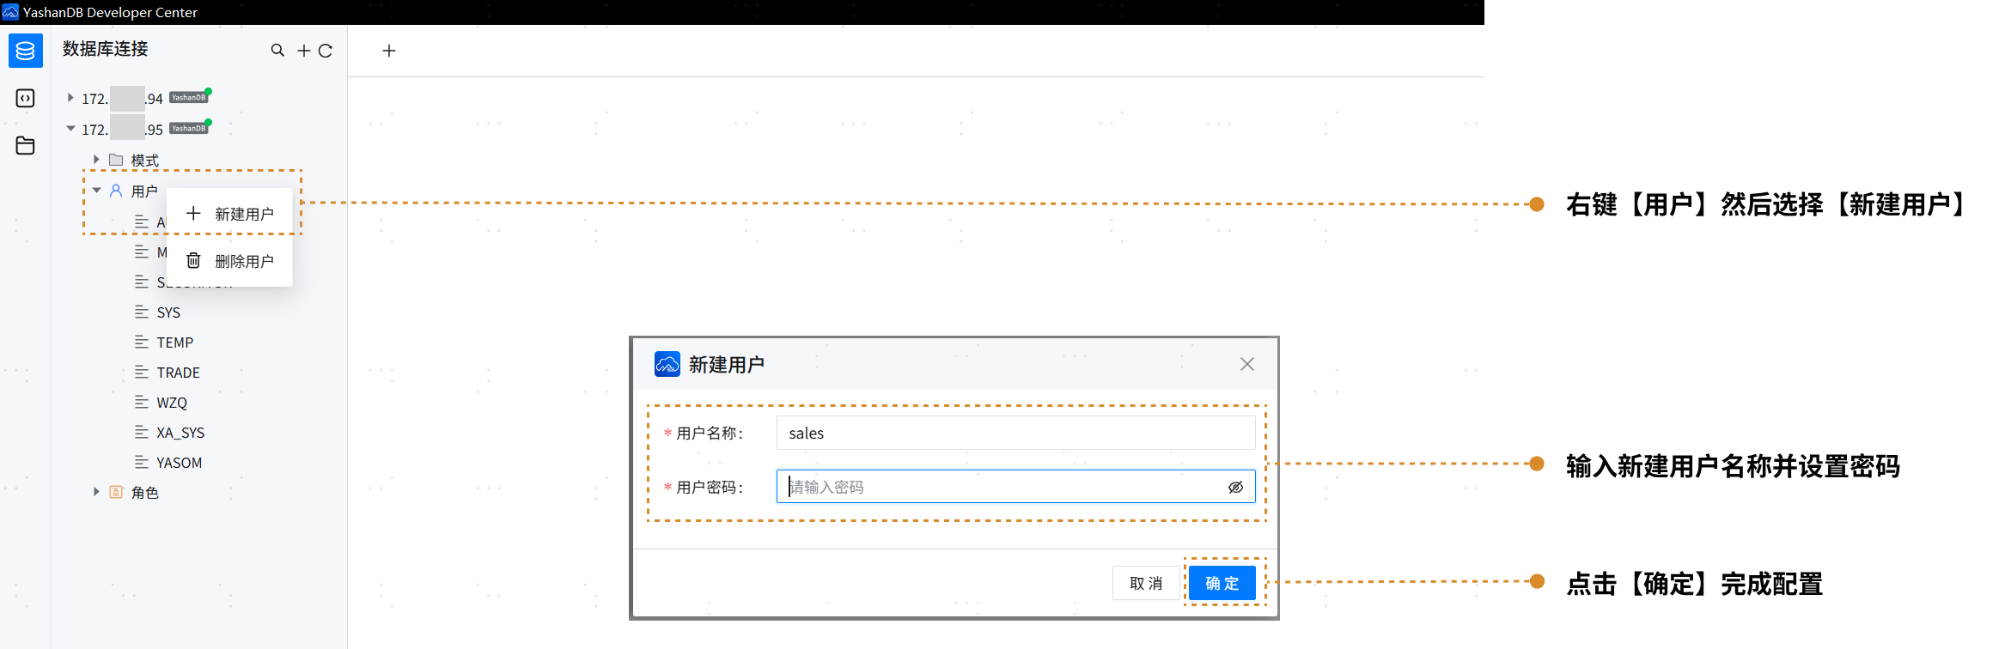Expand the 172.x.x.94 connection node
Viewport: 2011px width, 649px height.
click(x=70, y=98)
